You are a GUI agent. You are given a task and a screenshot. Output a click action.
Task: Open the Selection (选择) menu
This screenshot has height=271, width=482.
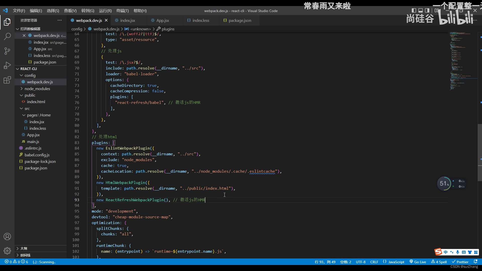pyautogui.click(x=53, y=11)
